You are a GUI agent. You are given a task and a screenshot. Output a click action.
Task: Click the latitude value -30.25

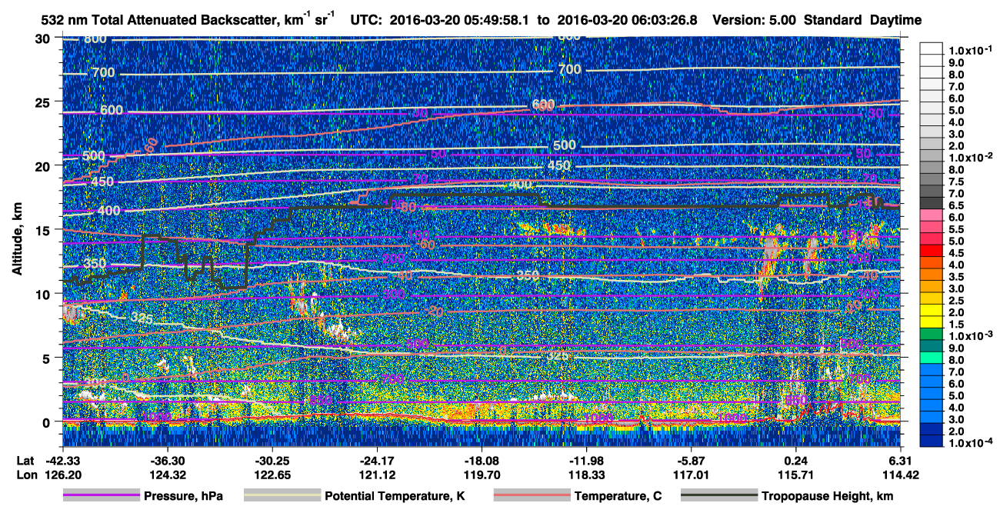272,460
